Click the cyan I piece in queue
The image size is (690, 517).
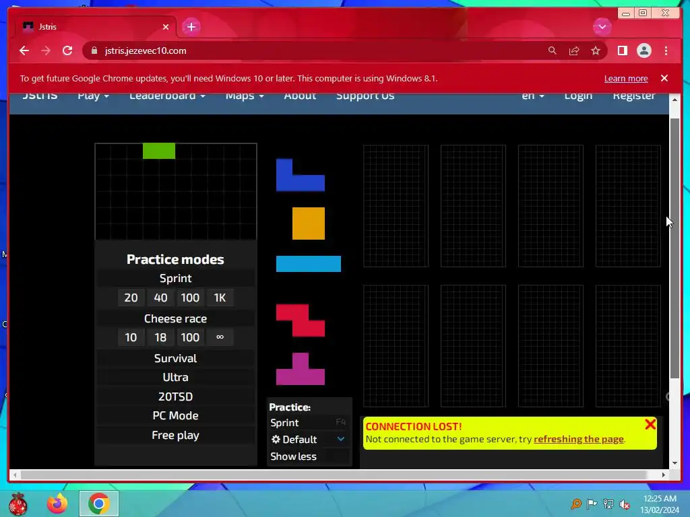[309, 264]
